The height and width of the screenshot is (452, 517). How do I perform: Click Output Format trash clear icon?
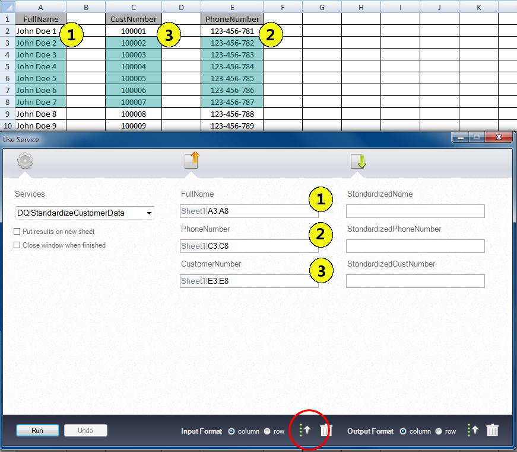(492, 430)
